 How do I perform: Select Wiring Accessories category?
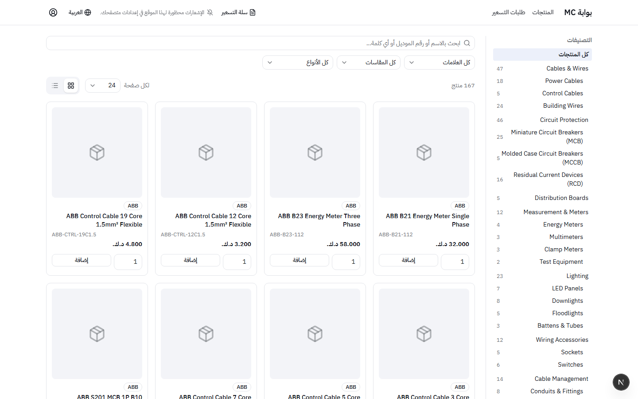point(542,340)
